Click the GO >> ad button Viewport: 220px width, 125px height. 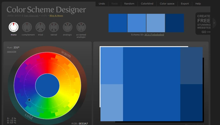pyautogui.click(x=206, y=32)
